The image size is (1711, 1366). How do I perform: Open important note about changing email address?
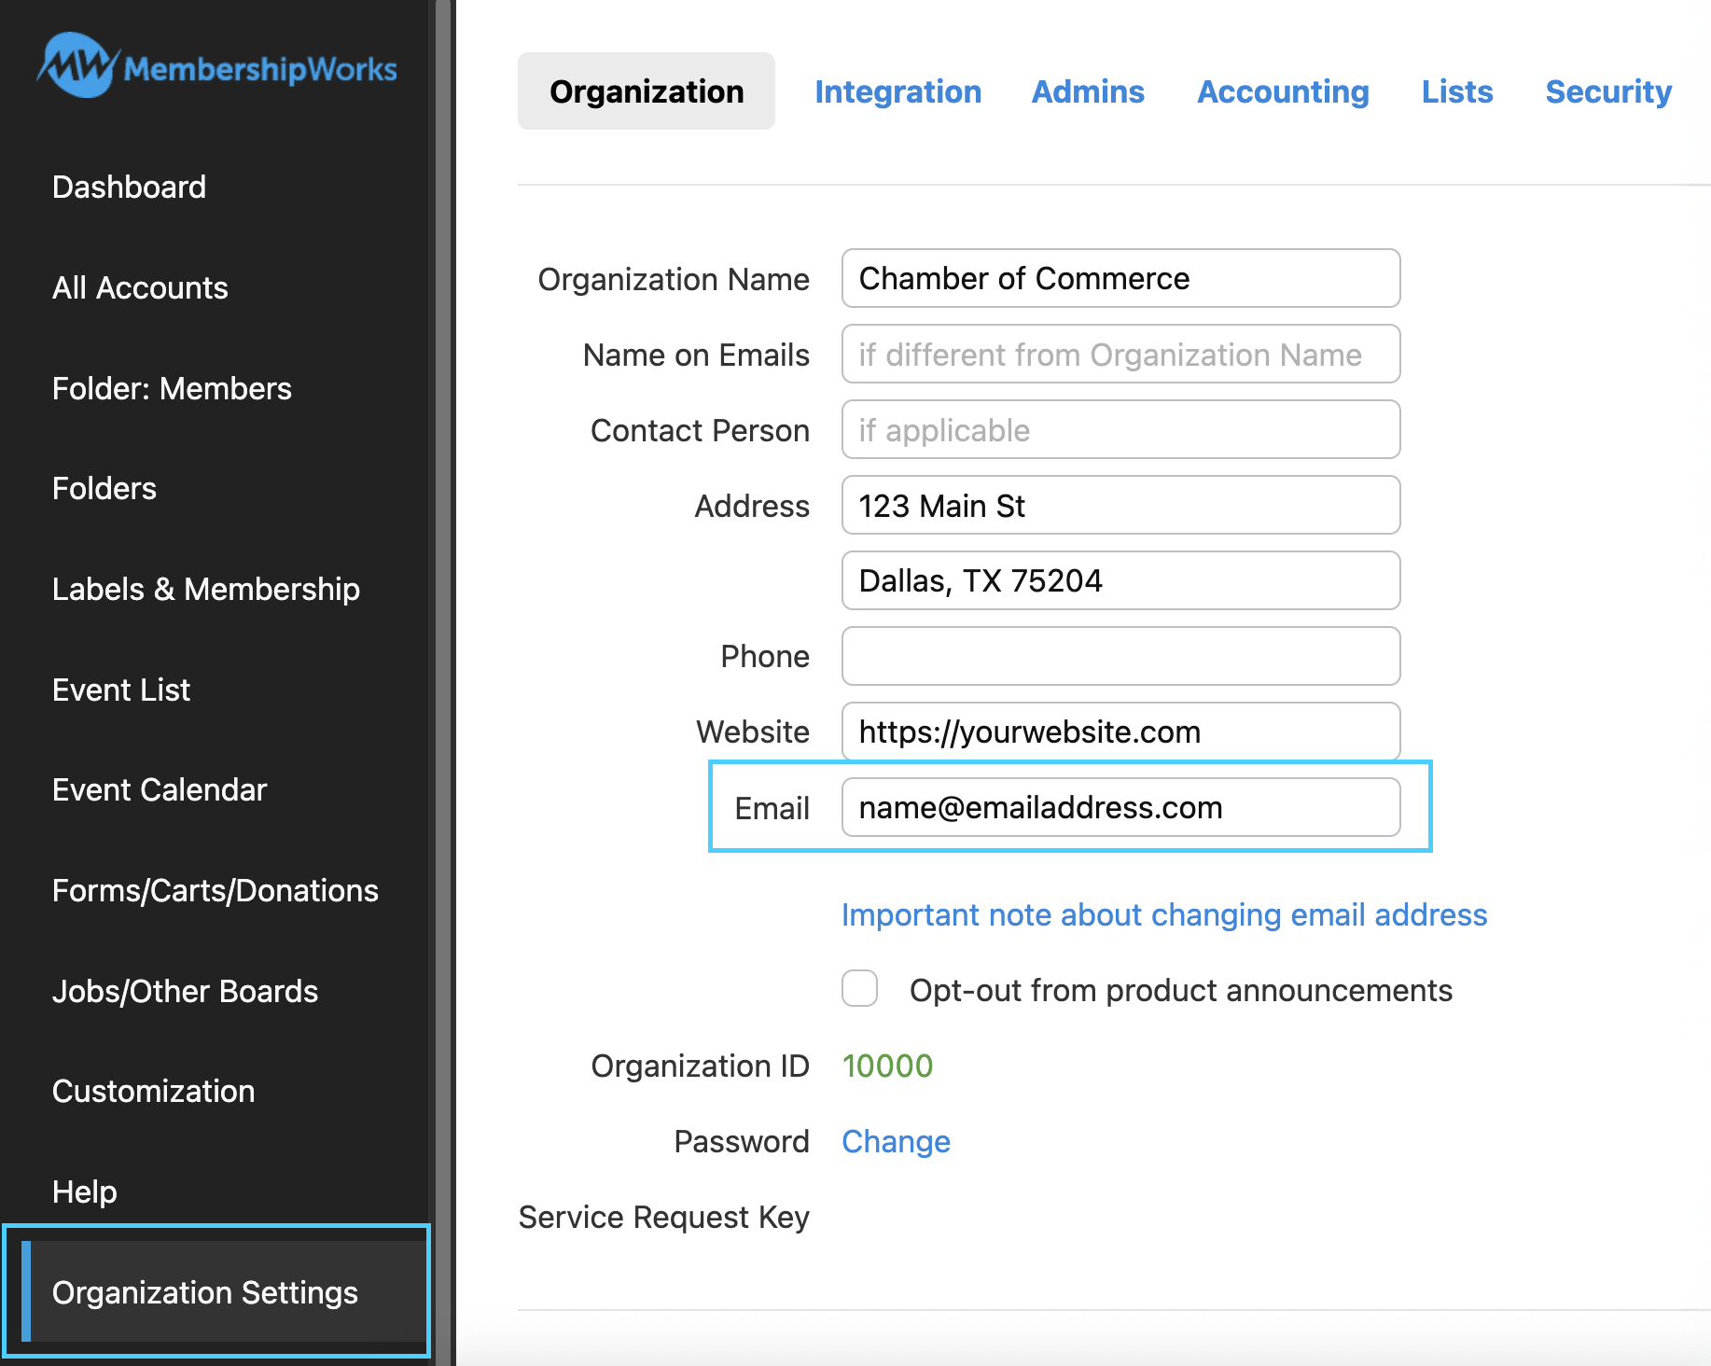tap(1163, 914)
